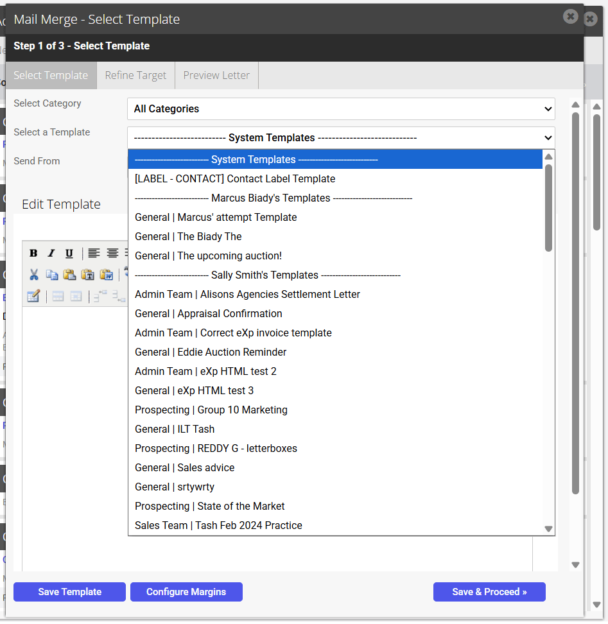Paste as plain text icon
This screenshot has height=624, width=608.
coord(87,275)
